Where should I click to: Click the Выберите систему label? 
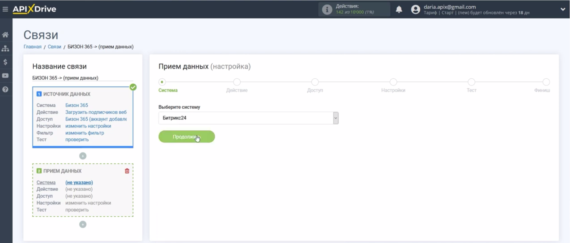179,107
